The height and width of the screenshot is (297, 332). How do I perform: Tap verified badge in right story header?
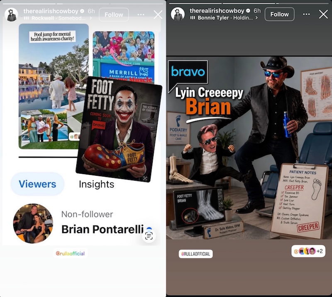[x=248, y=11]
